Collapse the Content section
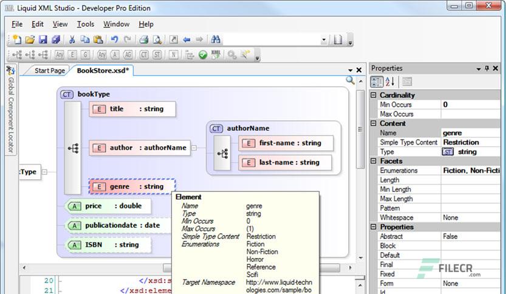The image size is (508, 294). [x=374, y=123]
